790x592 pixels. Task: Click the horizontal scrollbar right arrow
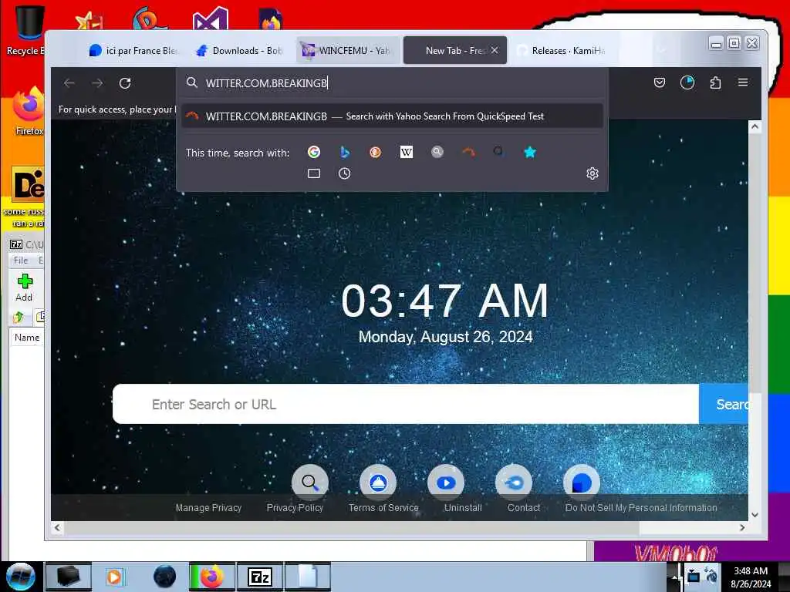point(742,527)
